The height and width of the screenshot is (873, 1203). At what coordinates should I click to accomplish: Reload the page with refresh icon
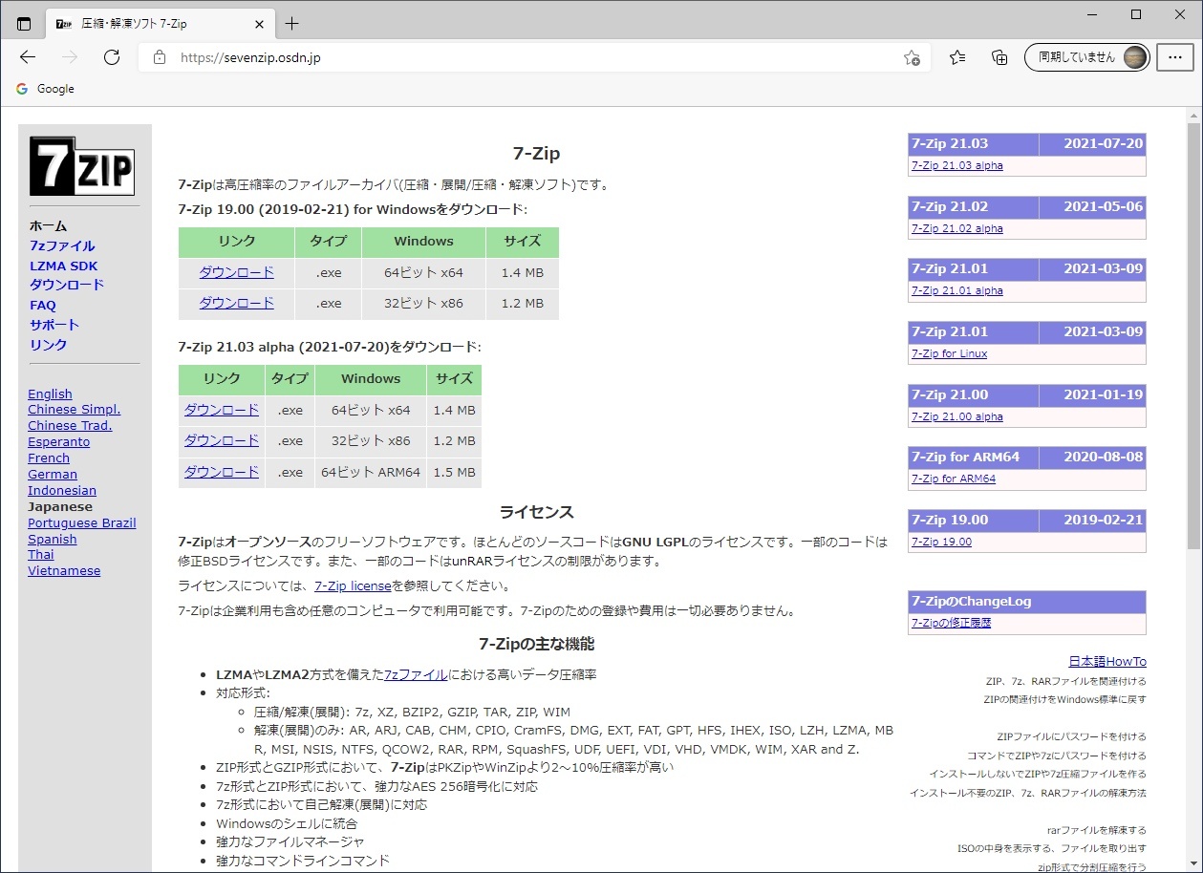(112, 57)
